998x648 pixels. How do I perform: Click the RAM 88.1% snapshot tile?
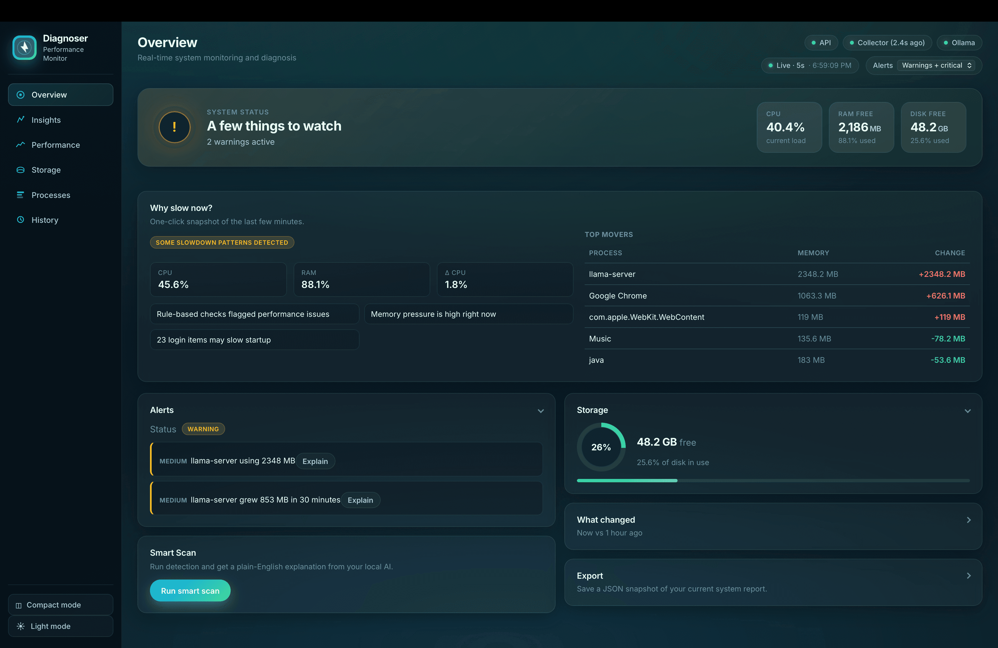(361, 279)
